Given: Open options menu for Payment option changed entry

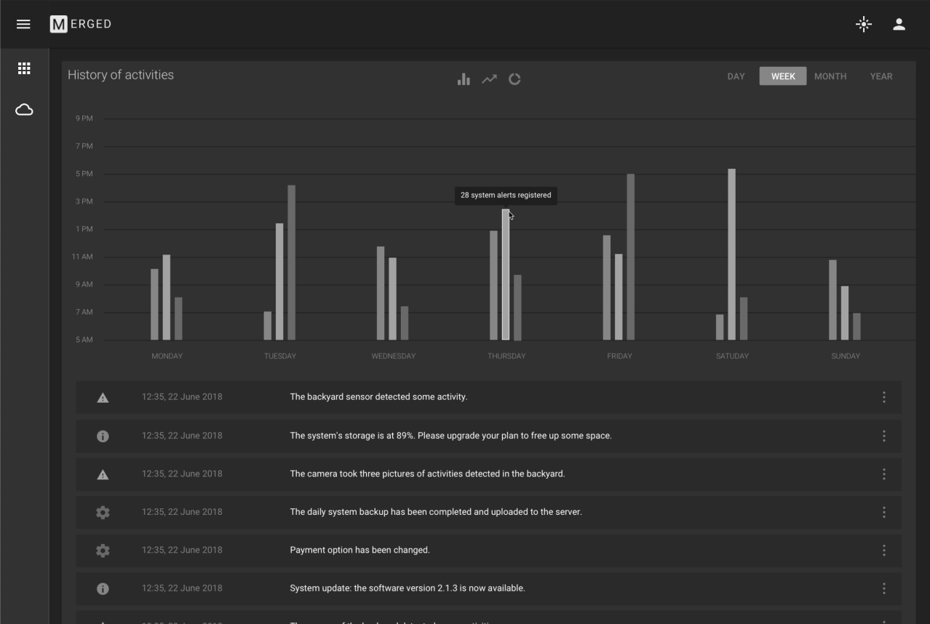Looking at the screenshot, I should click(x=883, y=550).
